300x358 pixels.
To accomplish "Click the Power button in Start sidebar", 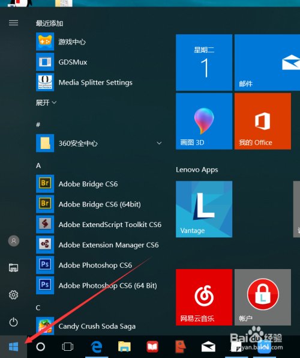I will tap(13, 322).
